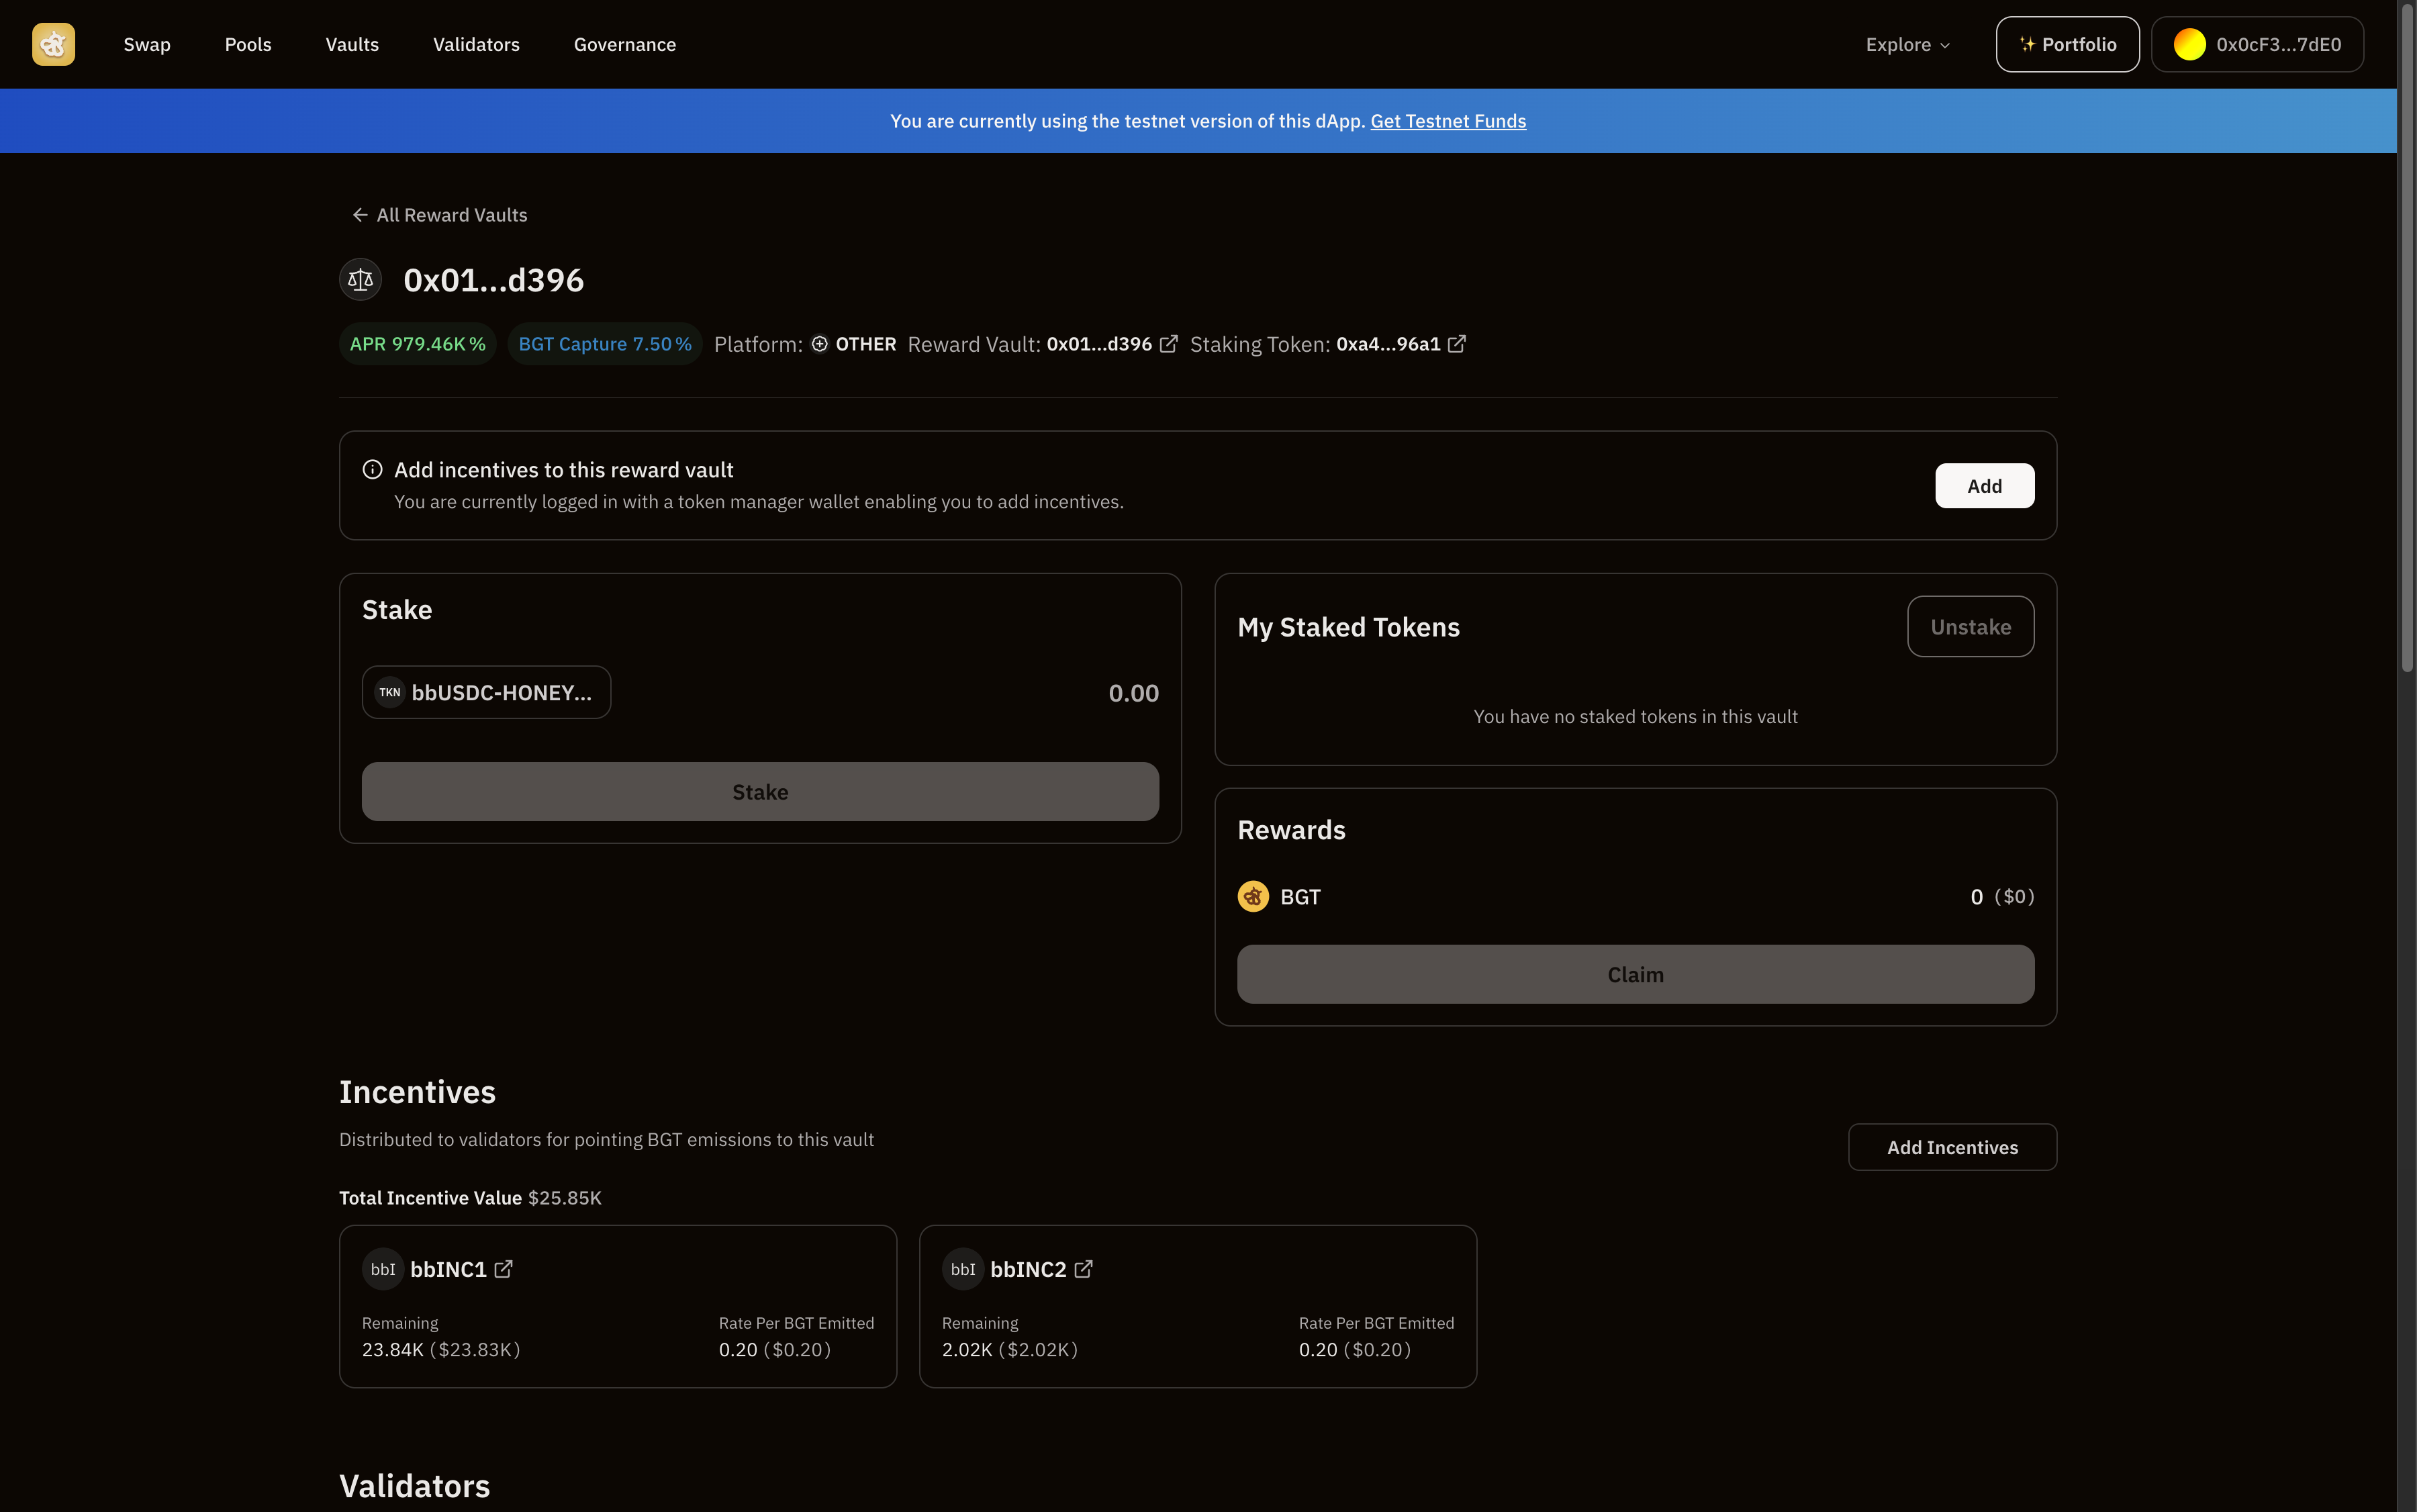Select the Governance navigation tab

click(x=624, y=44)
